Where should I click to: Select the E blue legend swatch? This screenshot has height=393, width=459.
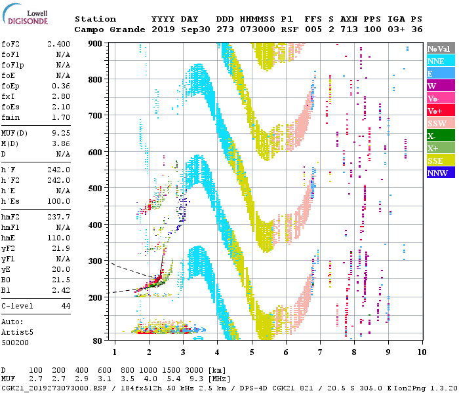pos(441,73)
